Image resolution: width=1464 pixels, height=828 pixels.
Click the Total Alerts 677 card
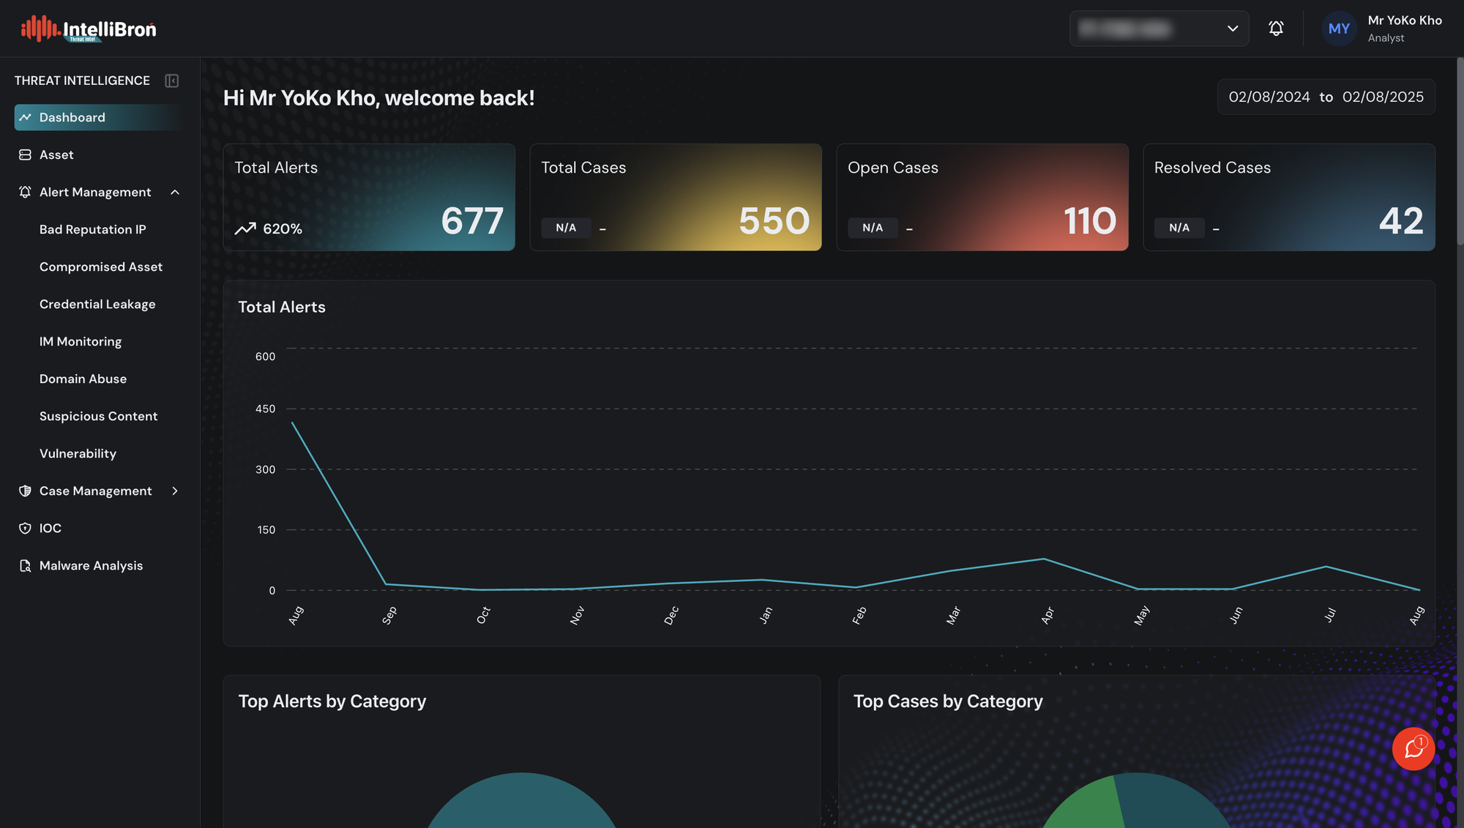pos(369,197)
